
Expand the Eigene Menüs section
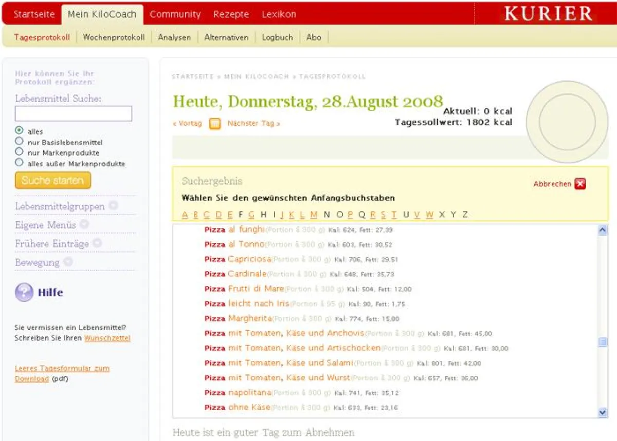click(x=84, y=224)
